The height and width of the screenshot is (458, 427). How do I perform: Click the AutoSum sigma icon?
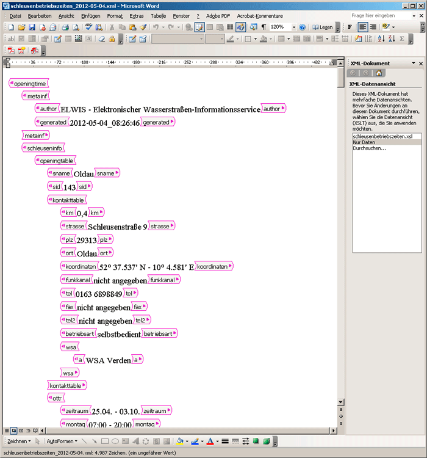coord(402,39)
